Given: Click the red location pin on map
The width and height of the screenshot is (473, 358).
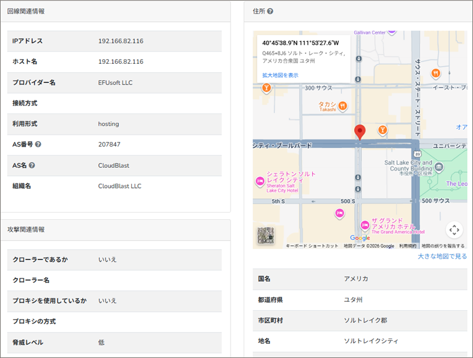Looking at the screenshot, I should point(359,131).
